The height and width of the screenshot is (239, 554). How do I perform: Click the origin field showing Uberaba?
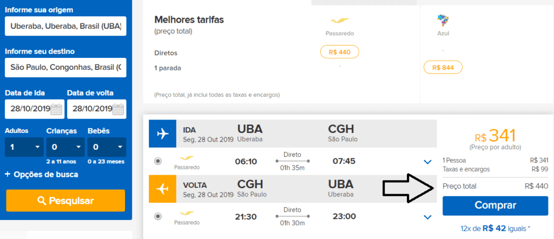tap(65, 26)
